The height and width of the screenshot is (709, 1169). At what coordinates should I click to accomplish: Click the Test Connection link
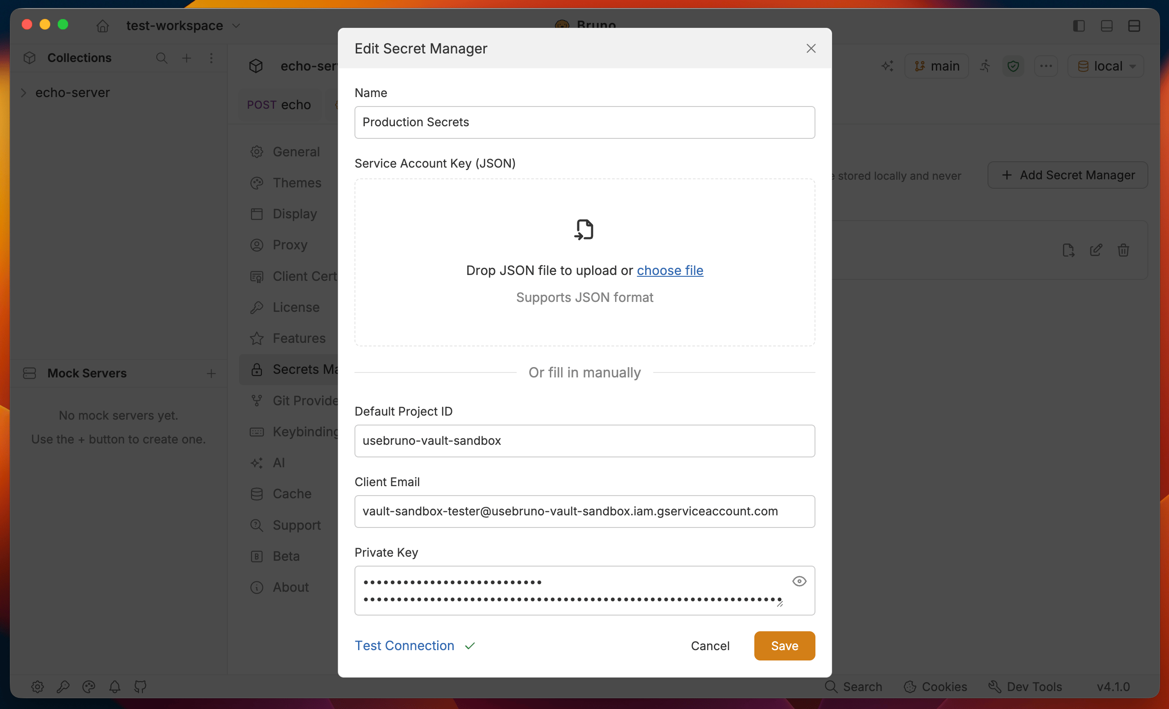404,646
